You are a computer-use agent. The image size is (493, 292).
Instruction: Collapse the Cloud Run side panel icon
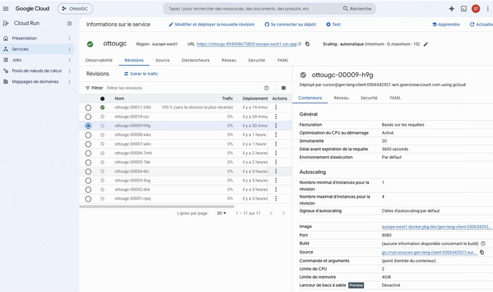pos(70,23)
